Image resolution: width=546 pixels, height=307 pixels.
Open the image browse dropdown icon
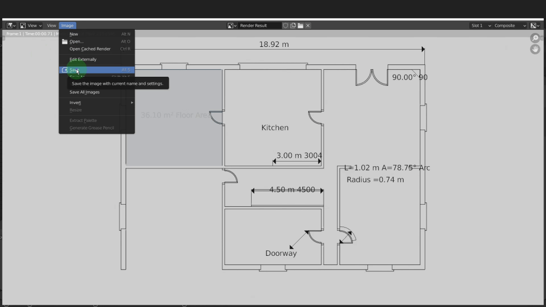(x=231, y=26)
